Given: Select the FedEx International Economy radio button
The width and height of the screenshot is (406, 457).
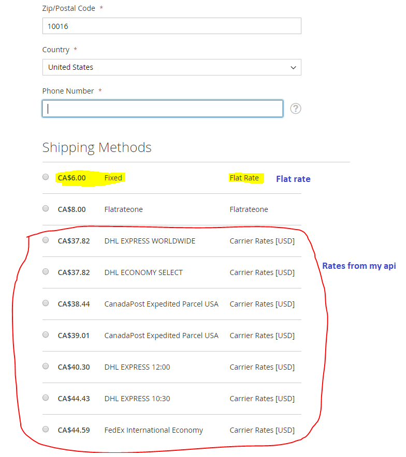Looking at the screenshot, I should tap(46, 429).
